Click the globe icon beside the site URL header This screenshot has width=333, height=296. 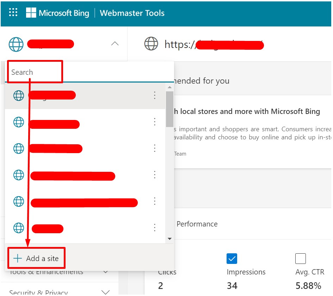151,44
